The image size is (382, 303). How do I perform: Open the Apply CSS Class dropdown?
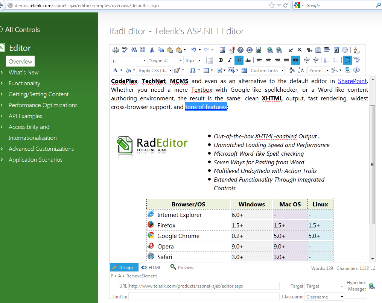154,71
